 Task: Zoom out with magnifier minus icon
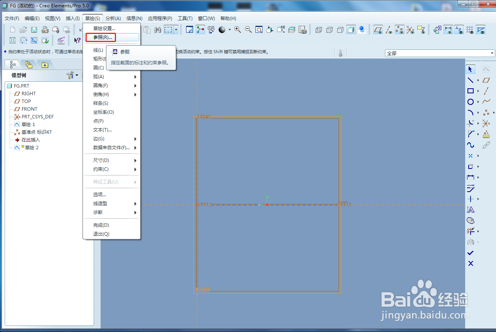(249, 30)
